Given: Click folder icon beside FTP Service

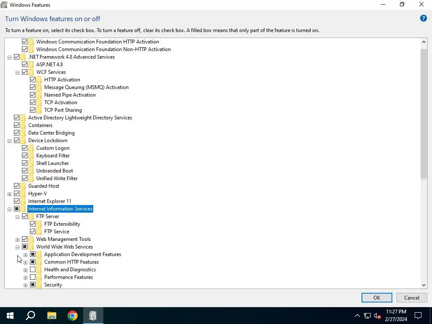Looking at the screenshot, I should coord(39,232).
